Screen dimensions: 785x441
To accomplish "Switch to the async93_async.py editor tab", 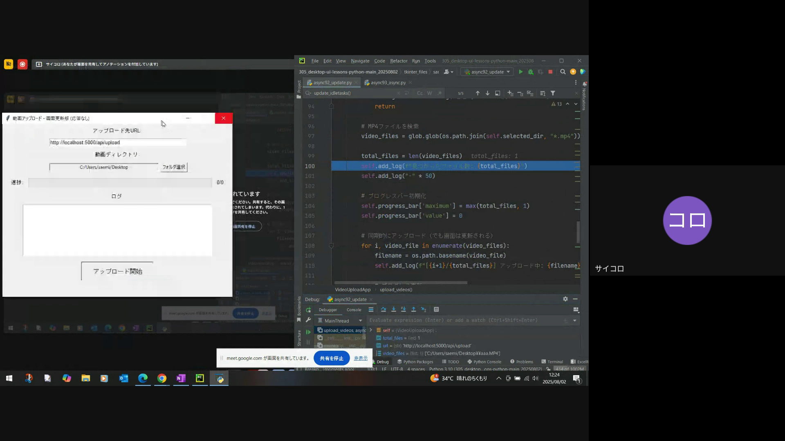I will tap(388, 82).
